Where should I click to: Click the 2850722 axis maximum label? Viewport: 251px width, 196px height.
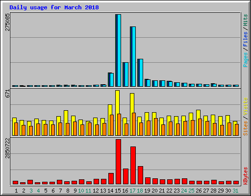(7, 148)
